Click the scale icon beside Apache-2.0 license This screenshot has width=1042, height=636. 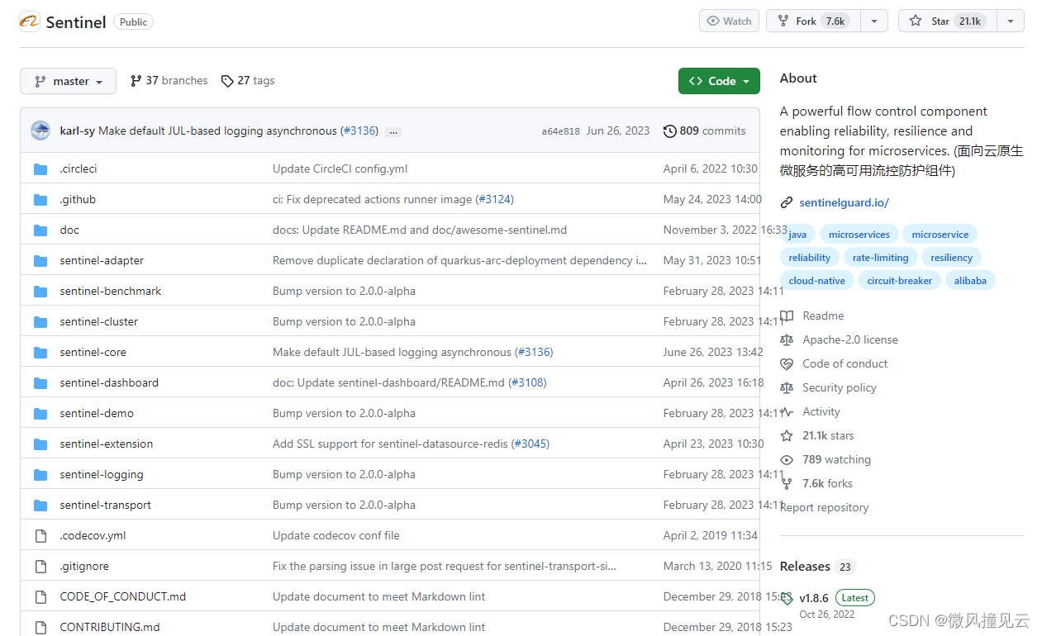pos(787,340)
